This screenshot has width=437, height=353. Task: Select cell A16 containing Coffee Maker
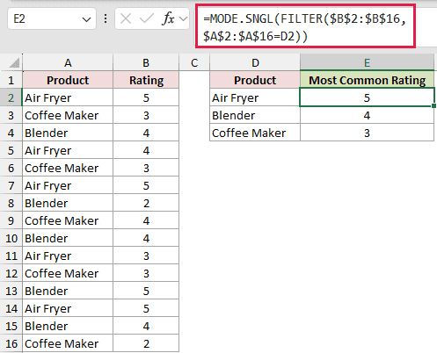[x=68, y=343]
